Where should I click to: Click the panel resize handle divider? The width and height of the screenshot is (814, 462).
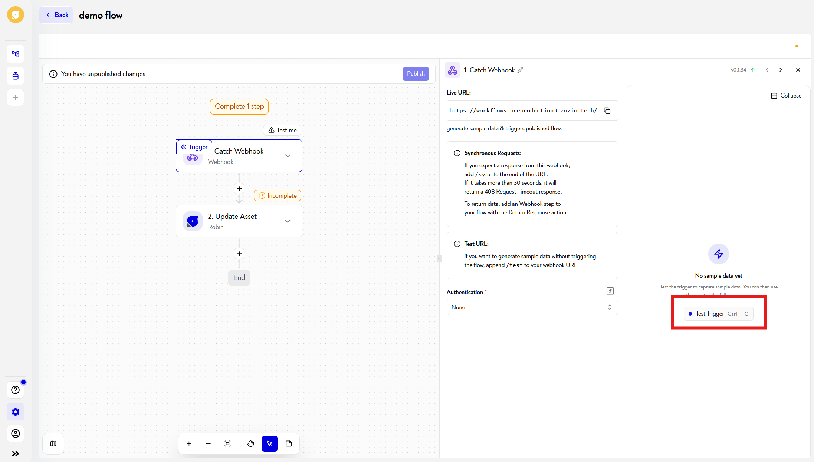click(x=439, y=258)
